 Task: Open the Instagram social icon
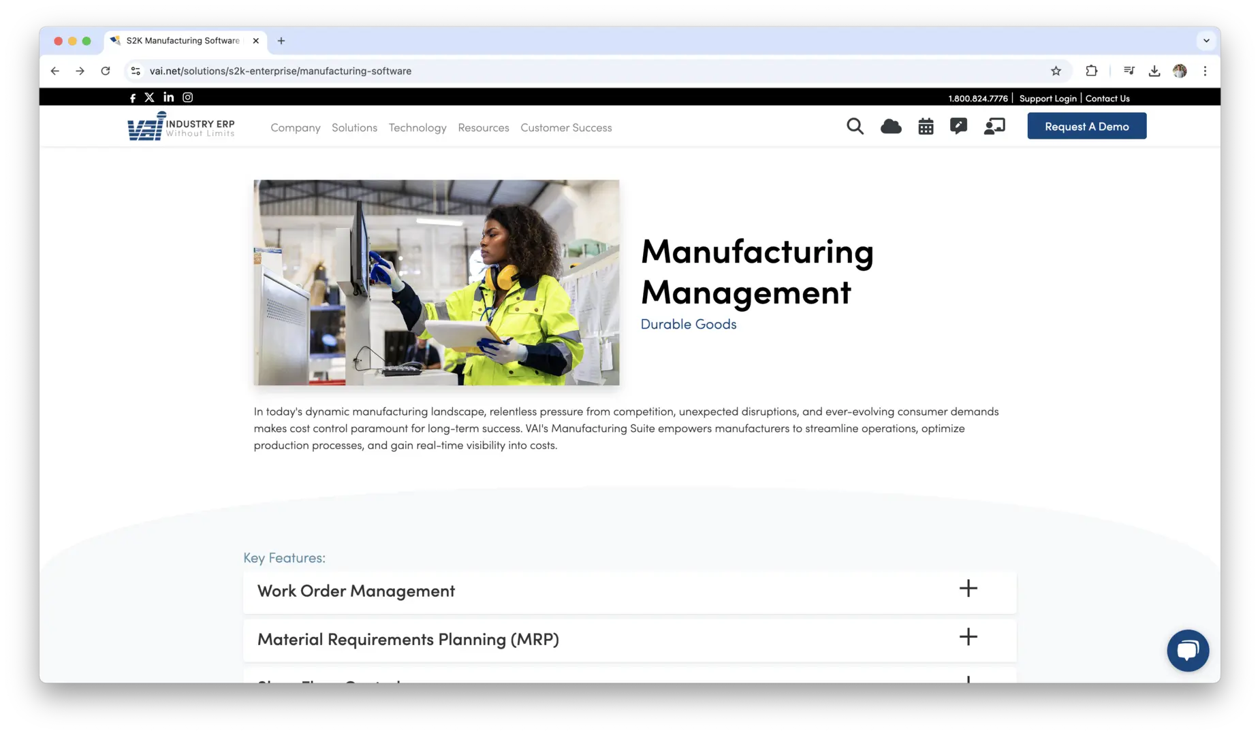pyautogui.click(x=187, y=97)
